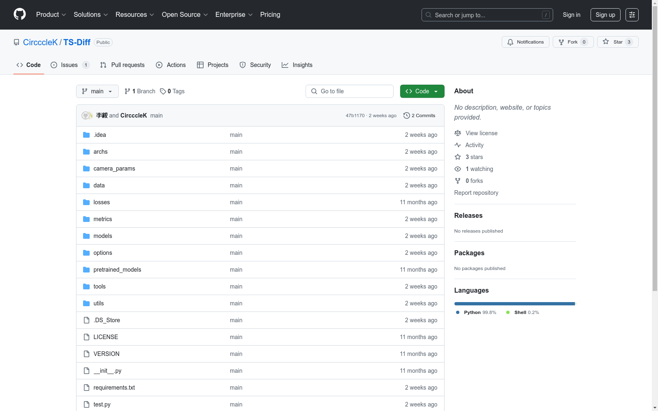Viewport: 658px width, 411px height.
Task: Click the models folder icon
Action: (86, 236)
